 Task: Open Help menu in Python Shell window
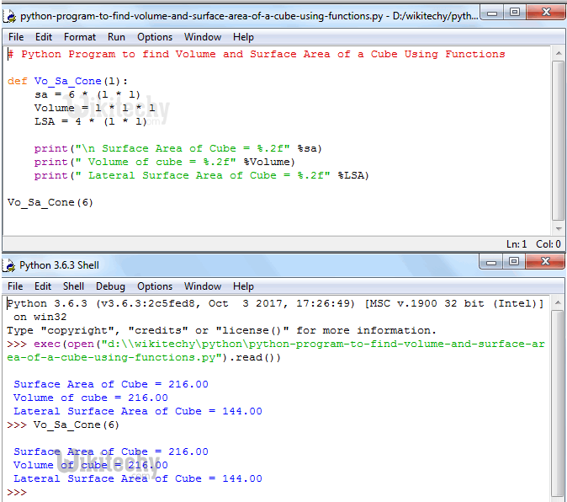(243, 286)
